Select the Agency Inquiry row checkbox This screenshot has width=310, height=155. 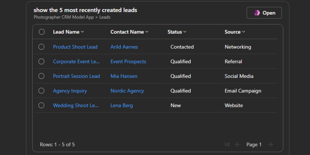41,91
